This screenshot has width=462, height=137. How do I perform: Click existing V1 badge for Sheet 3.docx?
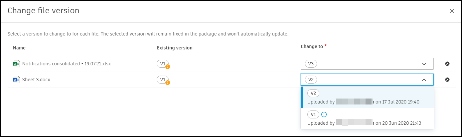click(162, 79)
